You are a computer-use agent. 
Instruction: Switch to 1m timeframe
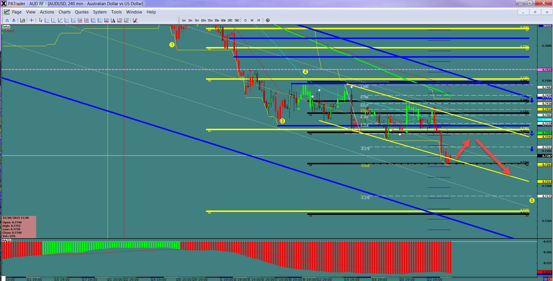coord(184,20)
